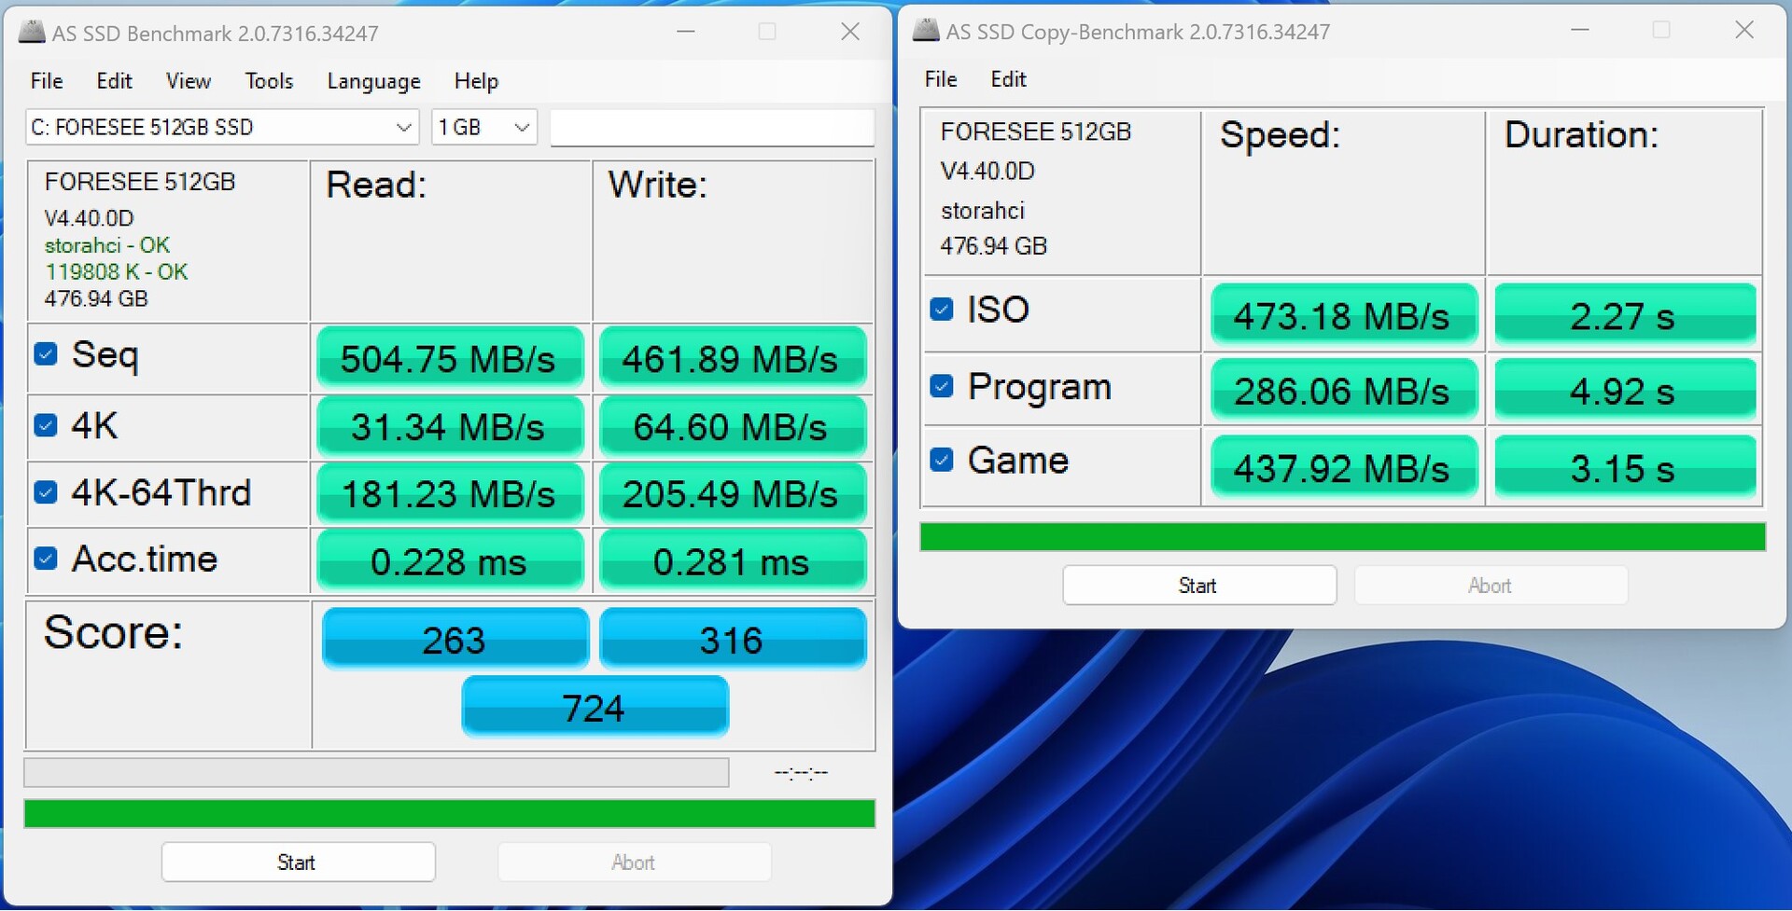The width and height of the screenshot is (1792, 911).
Task: Minimize the AS SSD Benchmark window
Action: [686, 32]
